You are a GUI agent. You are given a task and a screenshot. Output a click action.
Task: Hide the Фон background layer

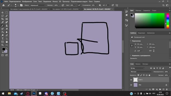point(131,85)
